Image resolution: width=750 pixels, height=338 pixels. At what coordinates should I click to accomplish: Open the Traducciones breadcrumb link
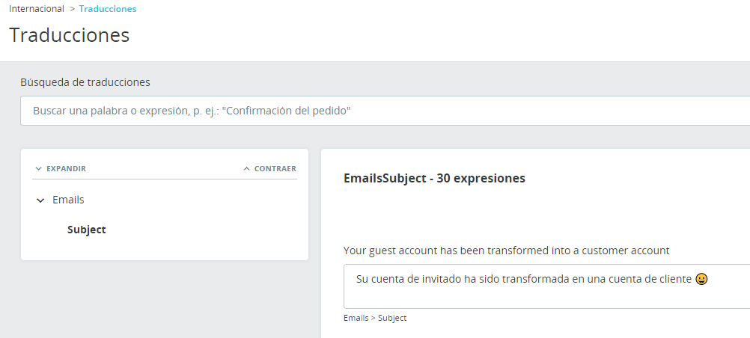point(108,9)
